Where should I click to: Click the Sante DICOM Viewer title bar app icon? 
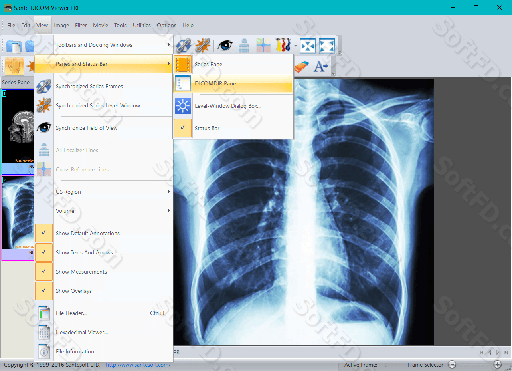pyautogui.click(x=8, y=8)
